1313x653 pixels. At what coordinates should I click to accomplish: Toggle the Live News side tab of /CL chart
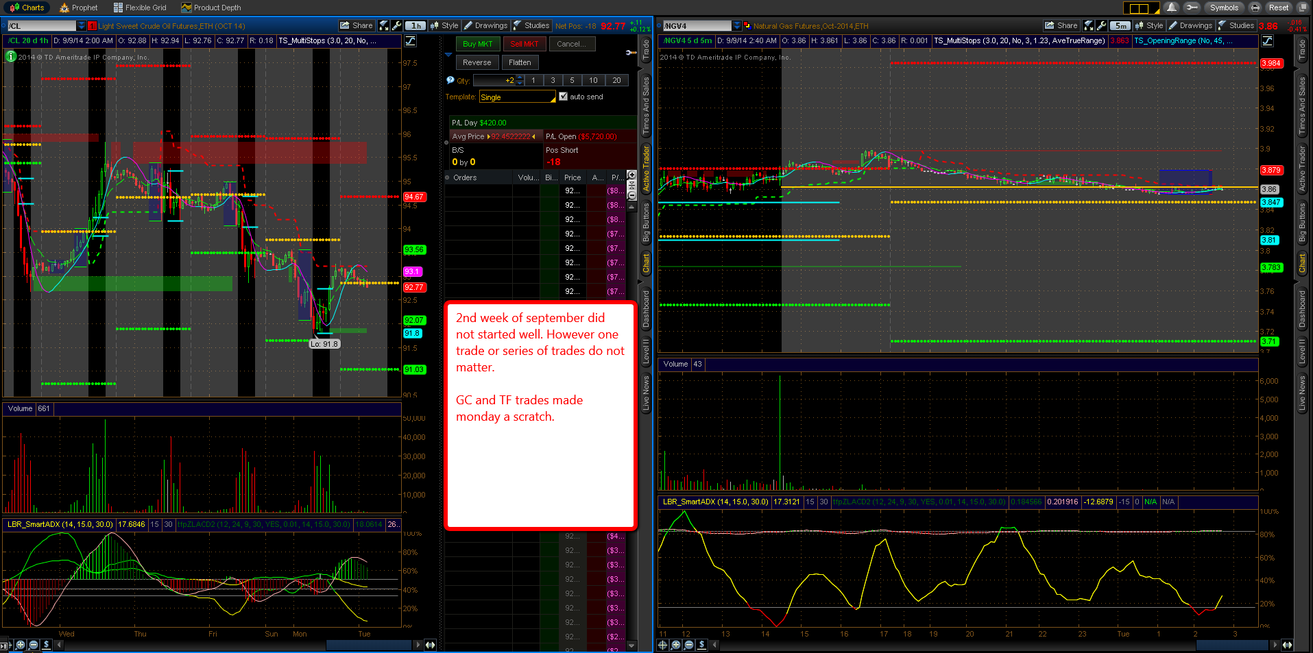646,393
